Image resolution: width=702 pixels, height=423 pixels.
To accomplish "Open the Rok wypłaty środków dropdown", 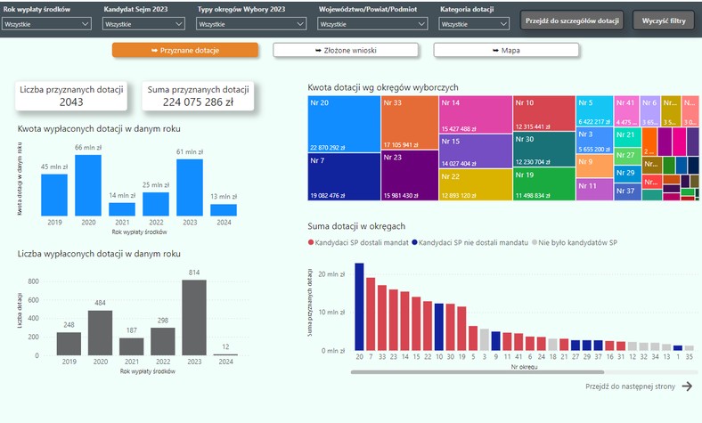I will (x=46, y=24).
